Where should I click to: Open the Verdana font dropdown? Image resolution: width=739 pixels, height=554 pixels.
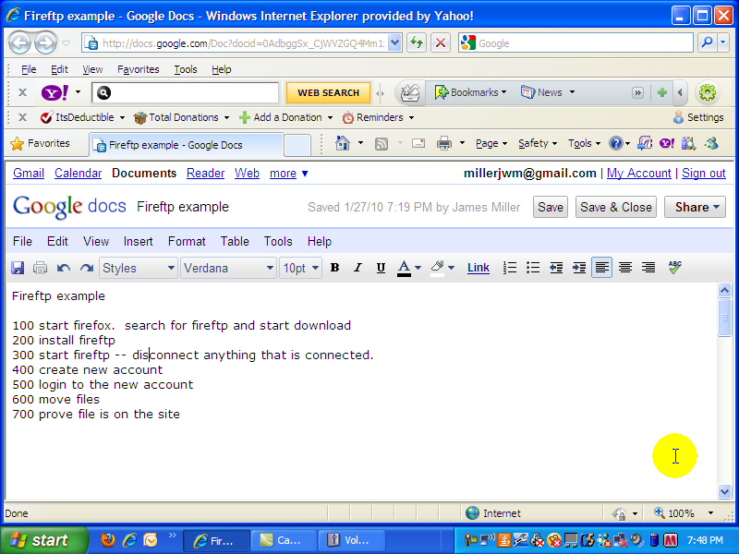(x=229, y=268)
